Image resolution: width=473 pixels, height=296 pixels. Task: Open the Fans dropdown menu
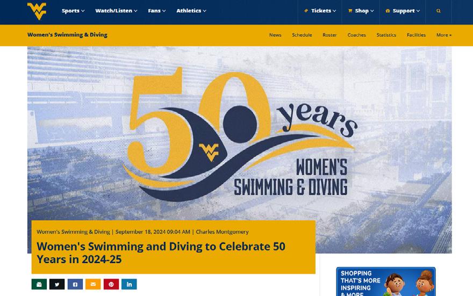pos(157,11)
